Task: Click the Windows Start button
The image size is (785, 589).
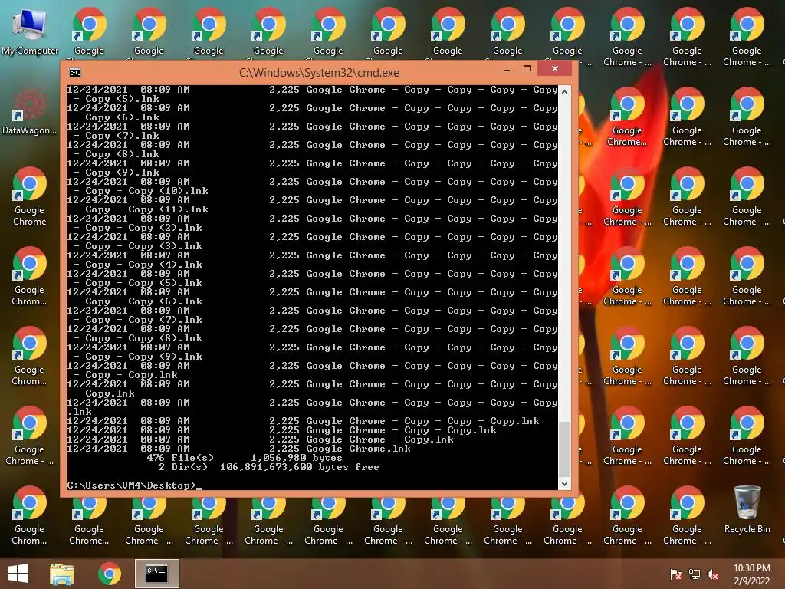Action: tap(18, 573)
